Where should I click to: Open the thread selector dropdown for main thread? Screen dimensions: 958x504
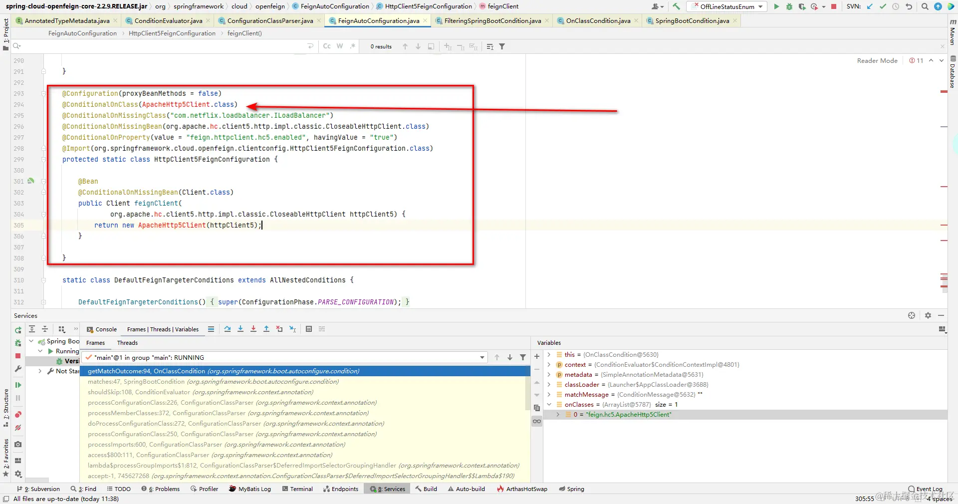[x=482, y=357]
